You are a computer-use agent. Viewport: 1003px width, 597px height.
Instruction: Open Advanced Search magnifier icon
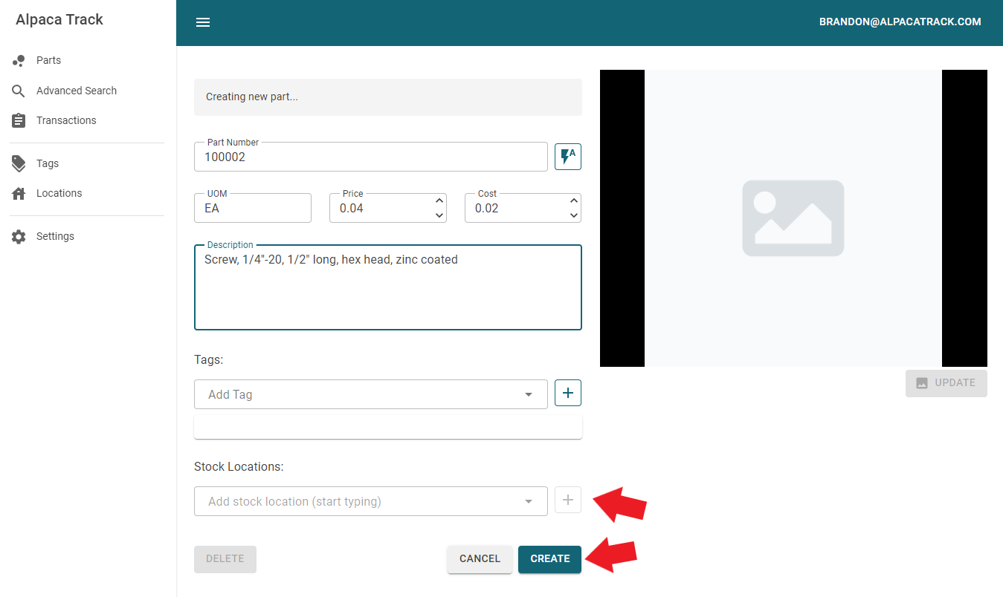[19, 91]
